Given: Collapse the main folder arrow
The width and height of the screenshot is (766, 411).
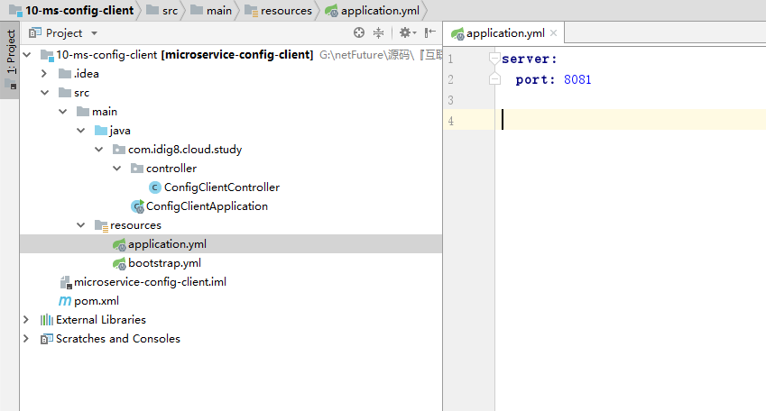Looking at the screenshot, I should [63, 112].
